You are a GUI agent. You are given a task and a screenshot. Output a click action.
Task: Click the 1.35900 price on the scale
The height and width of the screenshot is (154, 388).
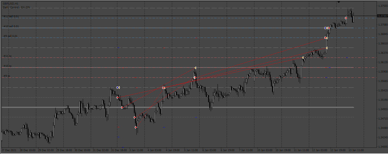tap(383, 72)
